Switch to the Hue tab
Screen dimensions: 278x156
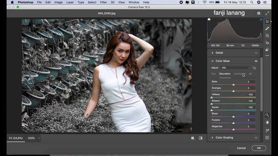pos(213,74)
